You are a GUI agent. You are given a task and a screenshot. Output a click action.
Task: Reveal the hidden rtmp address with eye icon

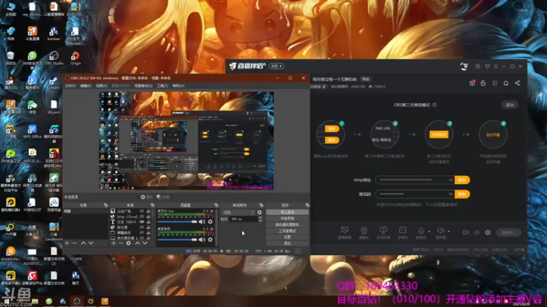[x=451, y=180]
